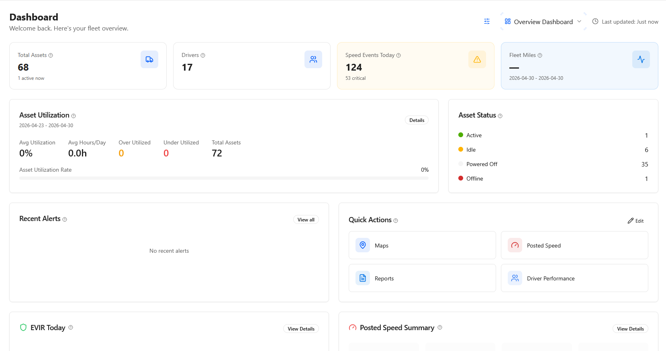Open the Overview Dashboard dropdown
The height and width of the screenshot is (351, 666).
pos(543,22)
